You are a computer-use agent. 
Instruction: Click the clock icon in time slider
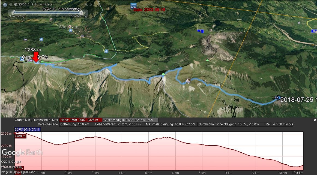point(5,5)
